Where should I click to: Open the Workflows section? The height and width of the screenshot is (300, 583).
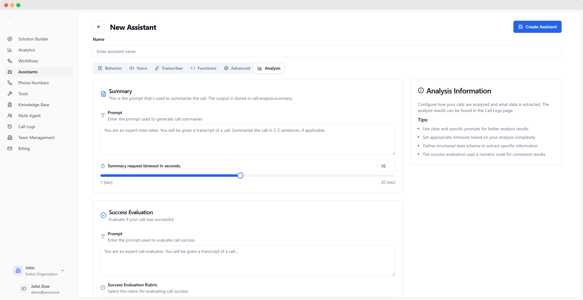click(x=28, y=61)
